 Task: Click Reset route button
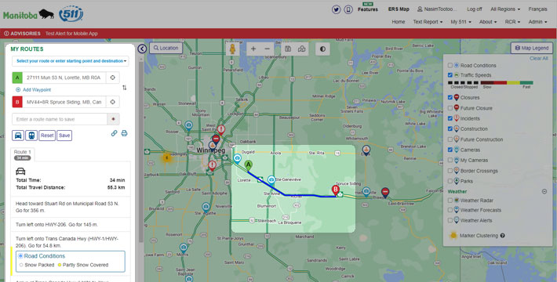coord(47,136)
